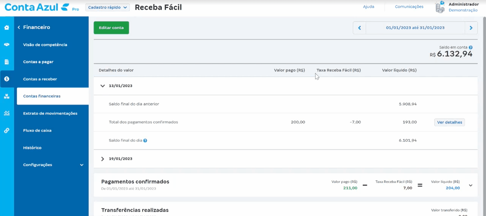Open the home icon in sidebar
The width and height of the screenshot is (486, 216).
pyautogui.click(x=7, y=27)
